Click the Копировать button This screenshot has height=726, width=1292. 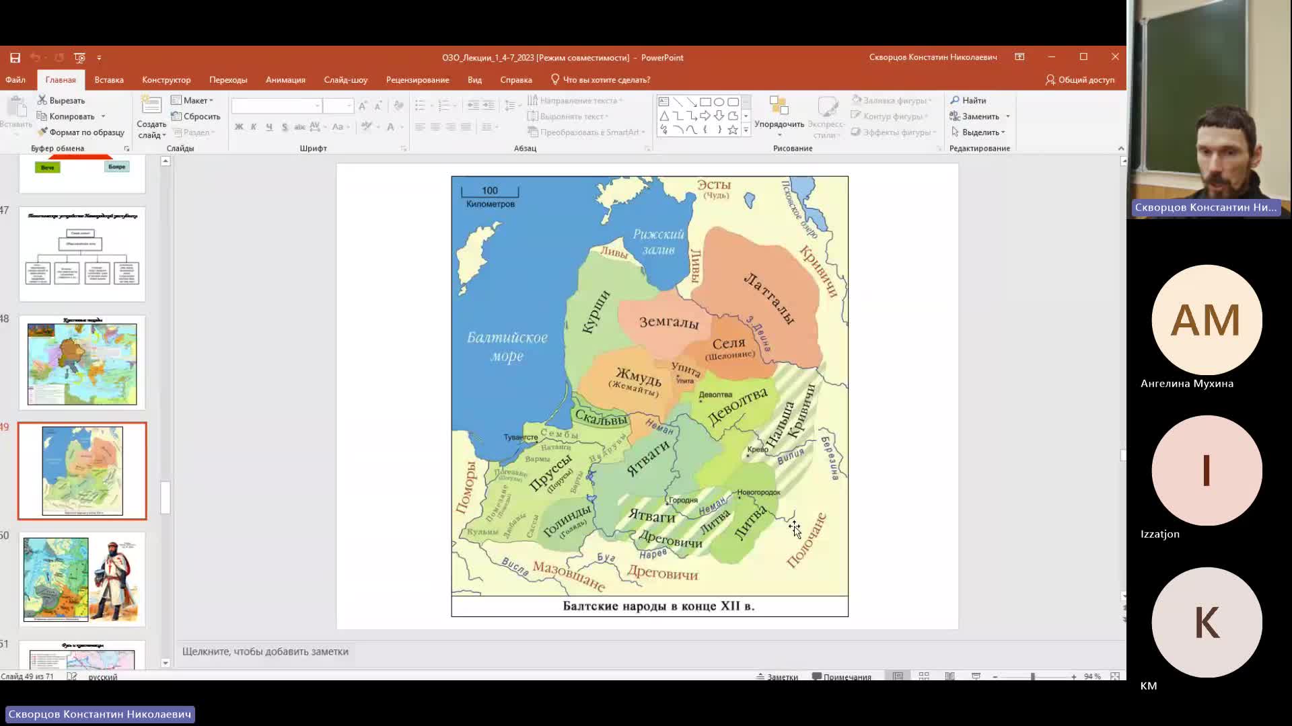click(65, 116)
